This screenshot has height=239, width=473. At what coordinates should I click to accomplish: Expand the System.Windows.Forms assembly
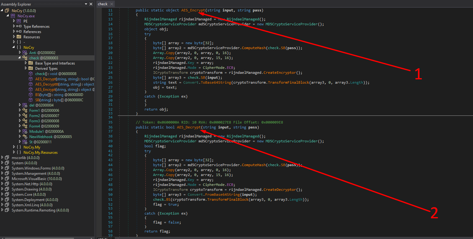2,168
